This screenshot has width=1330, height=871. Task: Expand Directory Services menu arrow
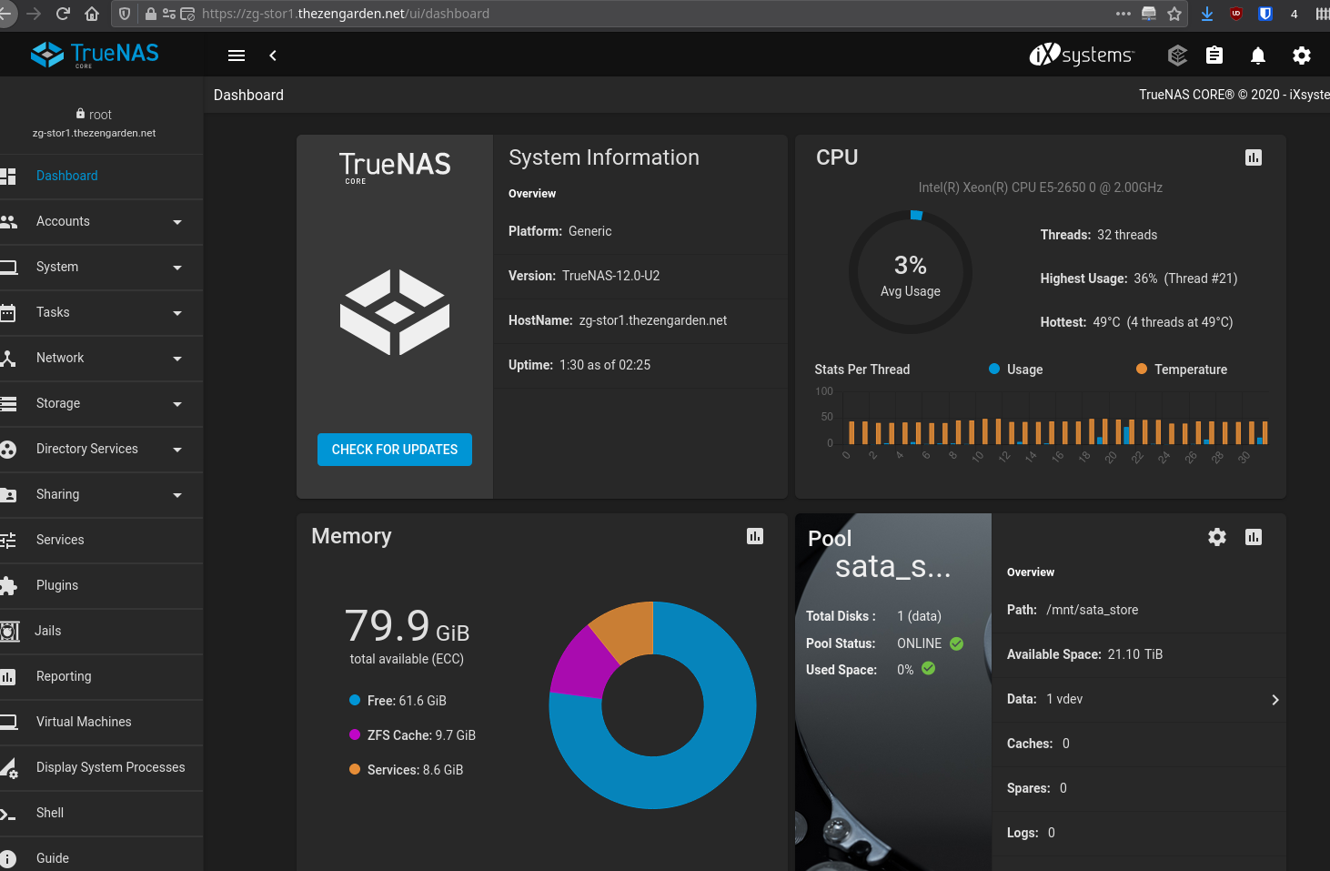[x=177, y=450]
